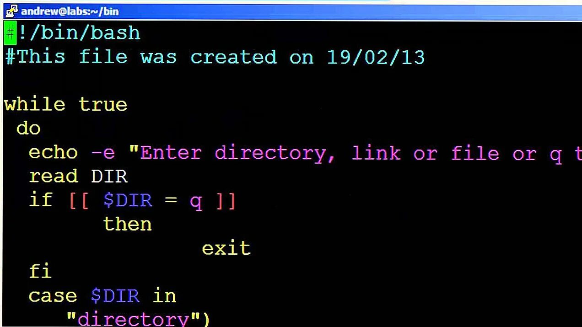Click the -e option after echo
The image size is (582, 327).
tap(103, 153)
